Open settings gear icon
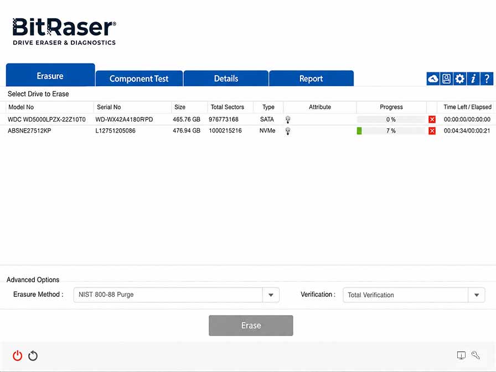Screen dimensions: 496x372 [x=459, y=78]
